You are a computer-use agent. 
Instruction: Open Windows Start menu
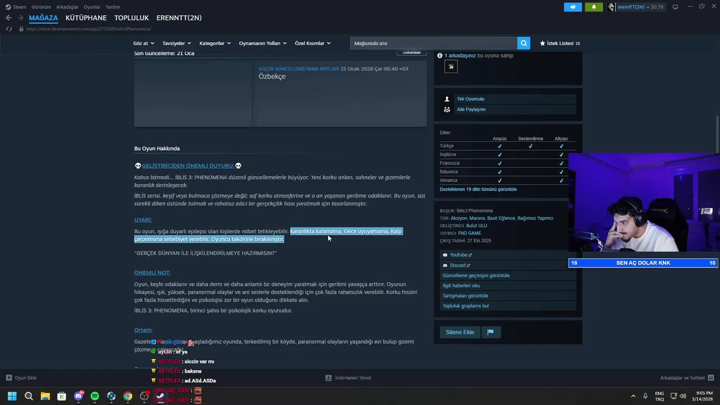coord(12,396)
